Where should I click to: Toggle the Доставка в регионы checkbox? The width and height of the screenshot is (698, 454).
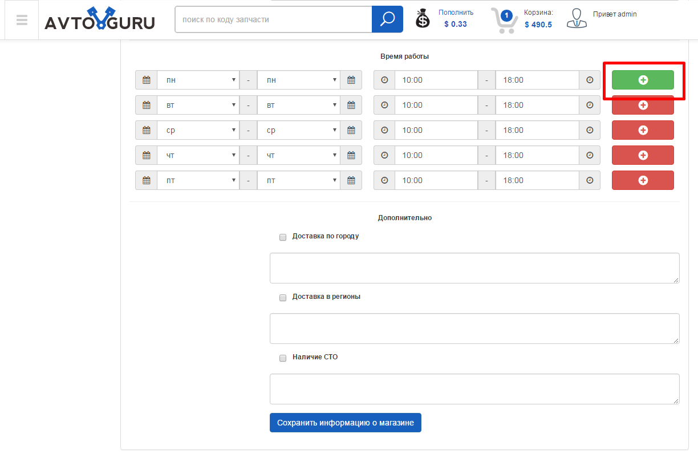pyautogui.click(x=283, y=298)
